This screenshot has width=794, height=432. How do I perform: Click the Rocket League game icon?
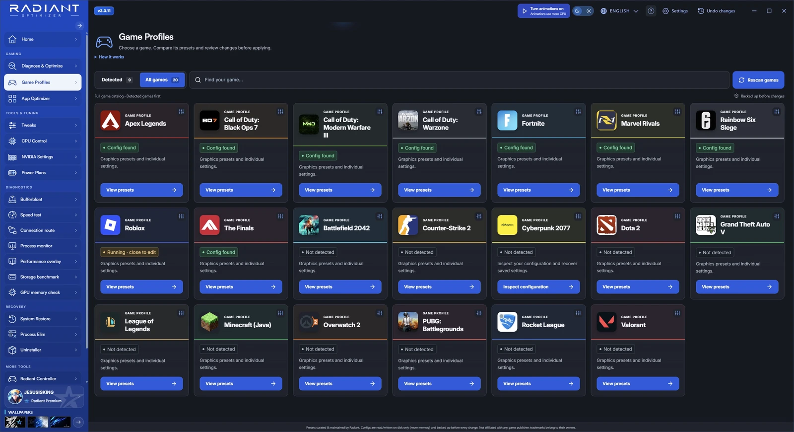[x=507, y=322]
